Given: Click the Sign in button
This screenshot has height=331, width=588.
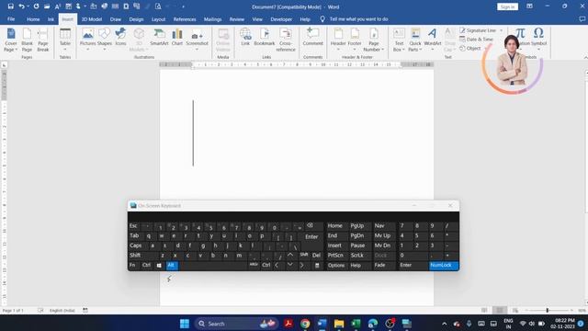Looking at the screenshot, I should (x=507, y=6).
